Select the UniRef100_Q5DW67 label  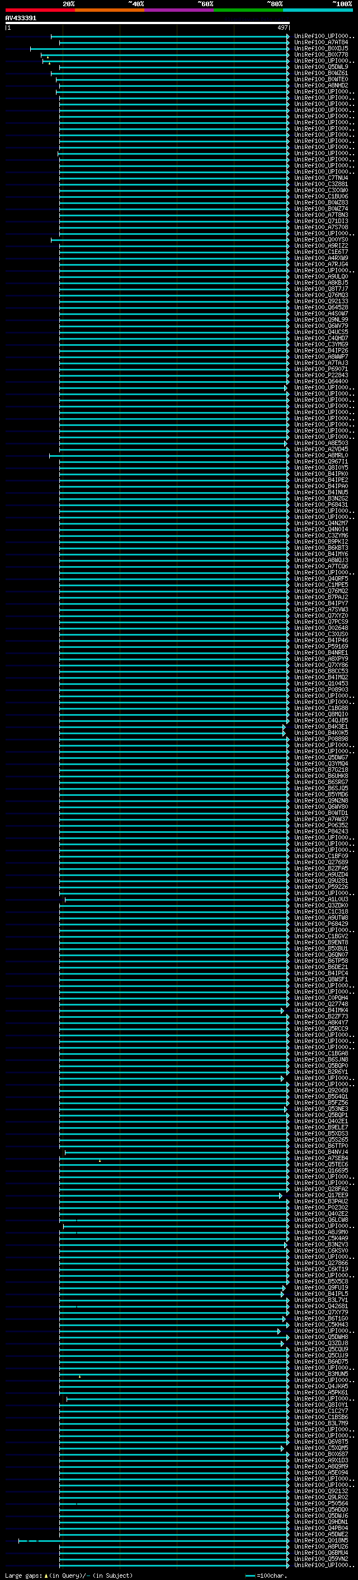321,758
